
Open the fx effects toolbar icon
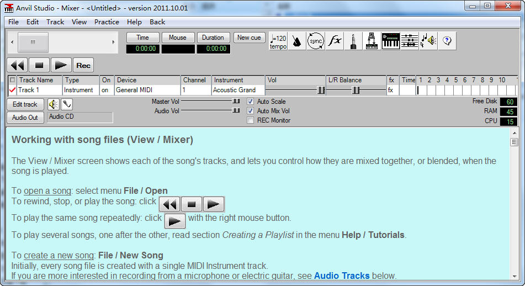point(335,41)
